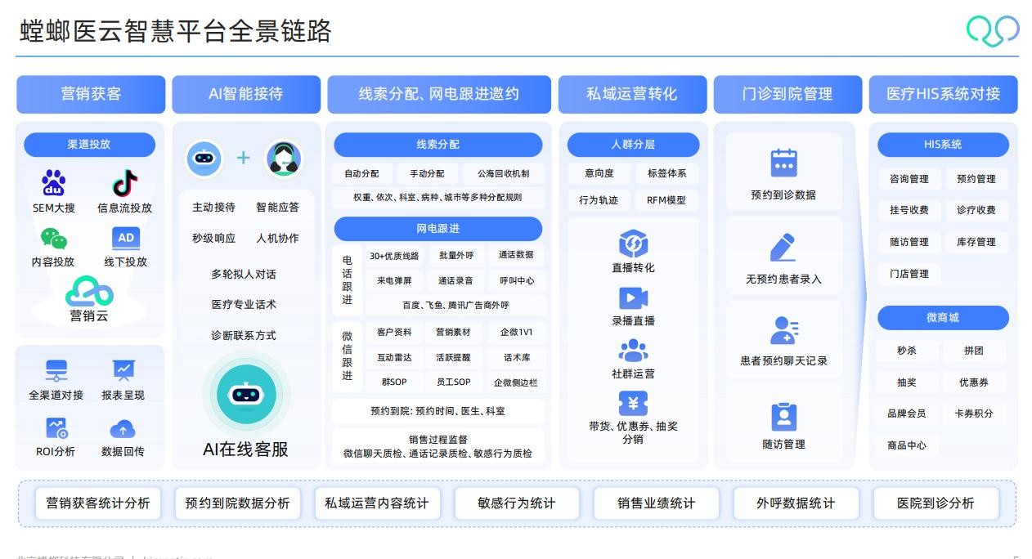This screenshot has width=1032, height=559.
Task: Click the 互动雷达 text
Action: [394, 357]
